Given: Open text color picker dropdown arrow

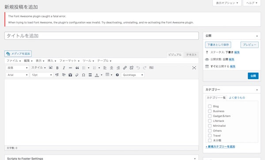Looking at the screenshot, I should click(102, 75).
